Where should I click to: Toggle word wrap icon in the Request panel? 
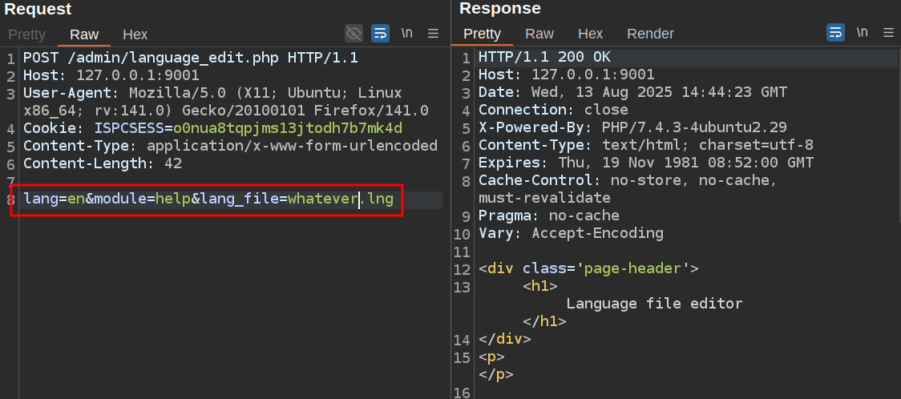(380, 33)
